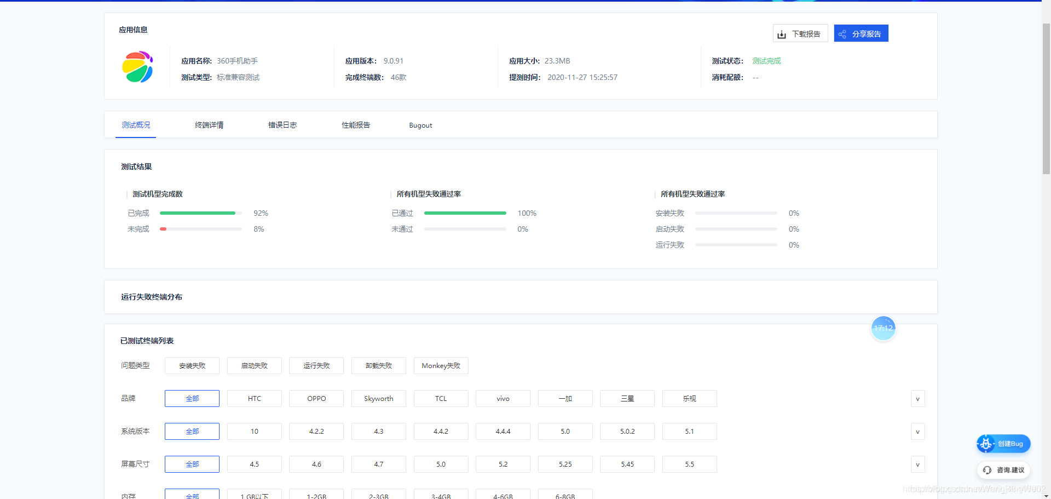
Task: Select screen size 4.7
Action: tap(379, 464)
